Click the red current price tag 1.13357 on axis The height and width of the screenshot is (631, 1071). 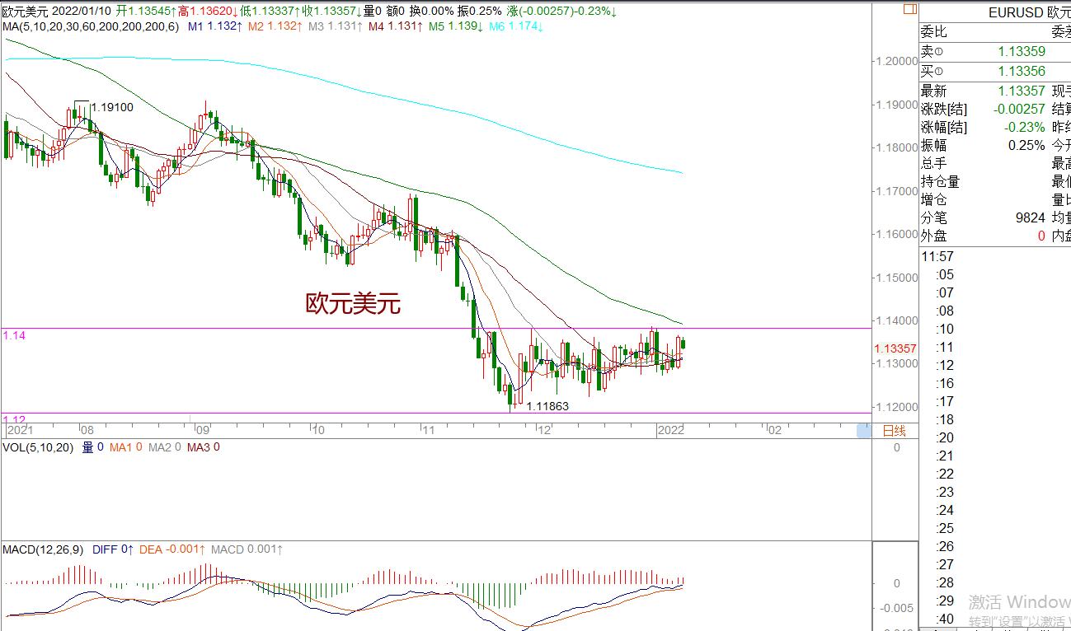coord(895,349)
